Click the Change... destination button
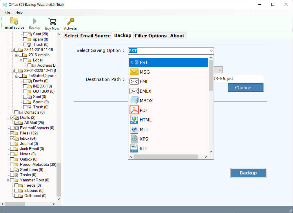This screenshot has height=213, width=293. (x=245, y=88)
